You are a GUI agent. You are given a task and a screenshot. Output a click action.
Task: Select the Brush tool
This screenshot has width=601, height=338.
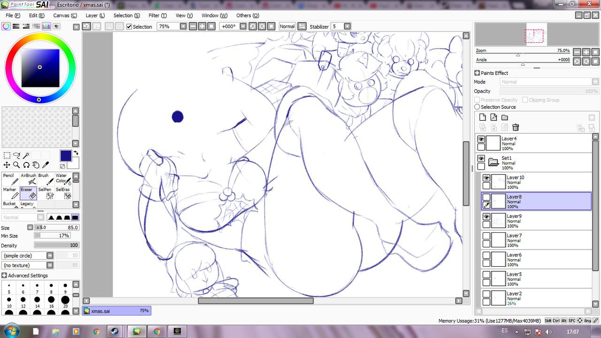point(46,179)
